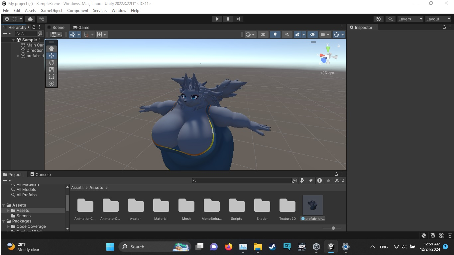Select the Transform tool
Screen dimensions: 454x255
[52, 84]
